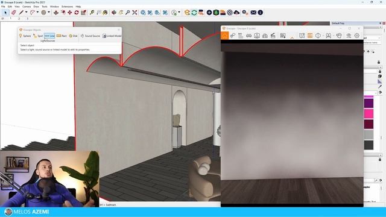Click the Zoom Extents tool
Screen dimensions: 386x217
click(134, 12)
